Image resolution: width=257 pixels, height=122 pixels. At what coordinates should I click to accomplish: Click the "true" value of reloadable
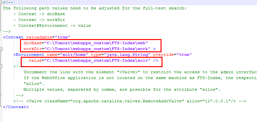click(x=62, y=37)
